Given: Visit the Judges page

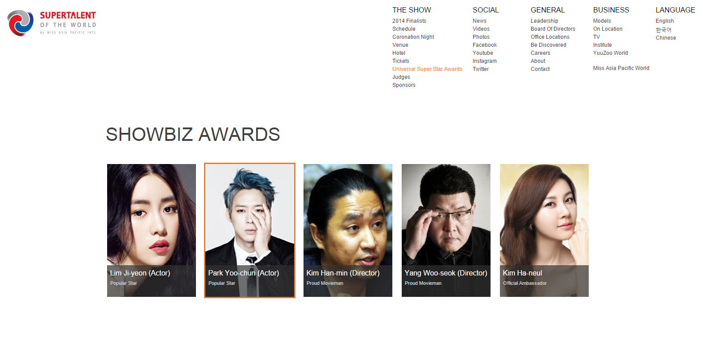Looking at the screenshot, I should pos(401,77).
